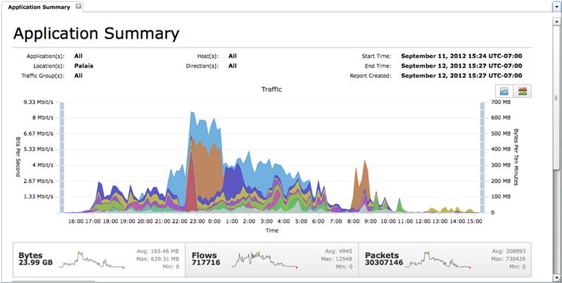The height and width of the screenshot is (283, 562).
Task: Click the Bytes Max: 639.31 MB value
Action: (x=158, y=259)
